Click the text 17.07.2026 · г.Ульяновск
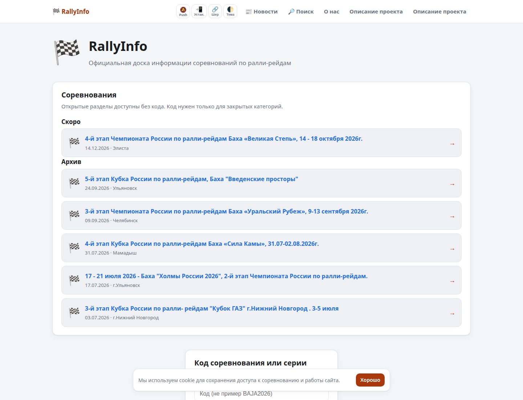Image resolution: width=523 pixels, height=400 pixels. pos(113,285)
